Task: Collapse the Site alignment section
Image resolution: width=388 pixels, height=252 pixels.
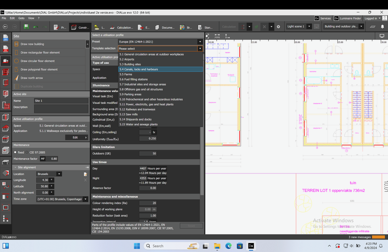Action: tap(15, 167)
